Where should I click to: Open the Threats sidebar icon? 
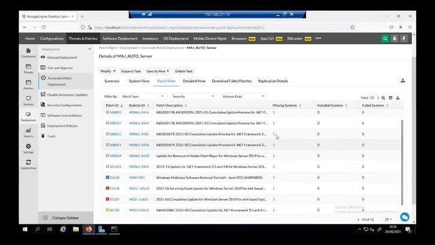coord(29,67)
